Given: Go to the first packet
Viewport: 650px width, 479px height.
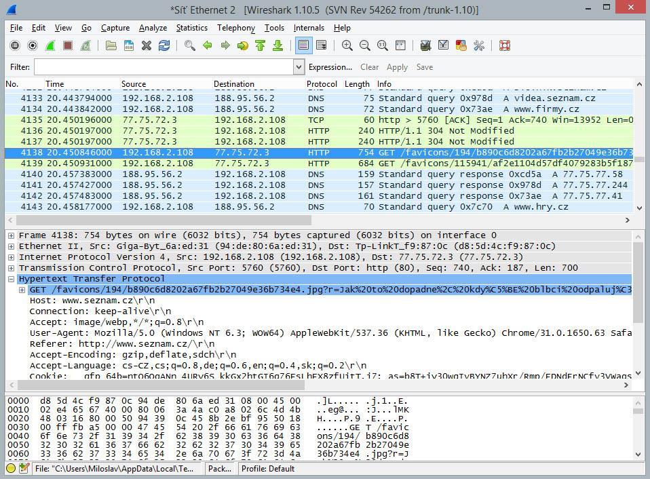Looking at the screenshot, I should (x=261, y=45).
